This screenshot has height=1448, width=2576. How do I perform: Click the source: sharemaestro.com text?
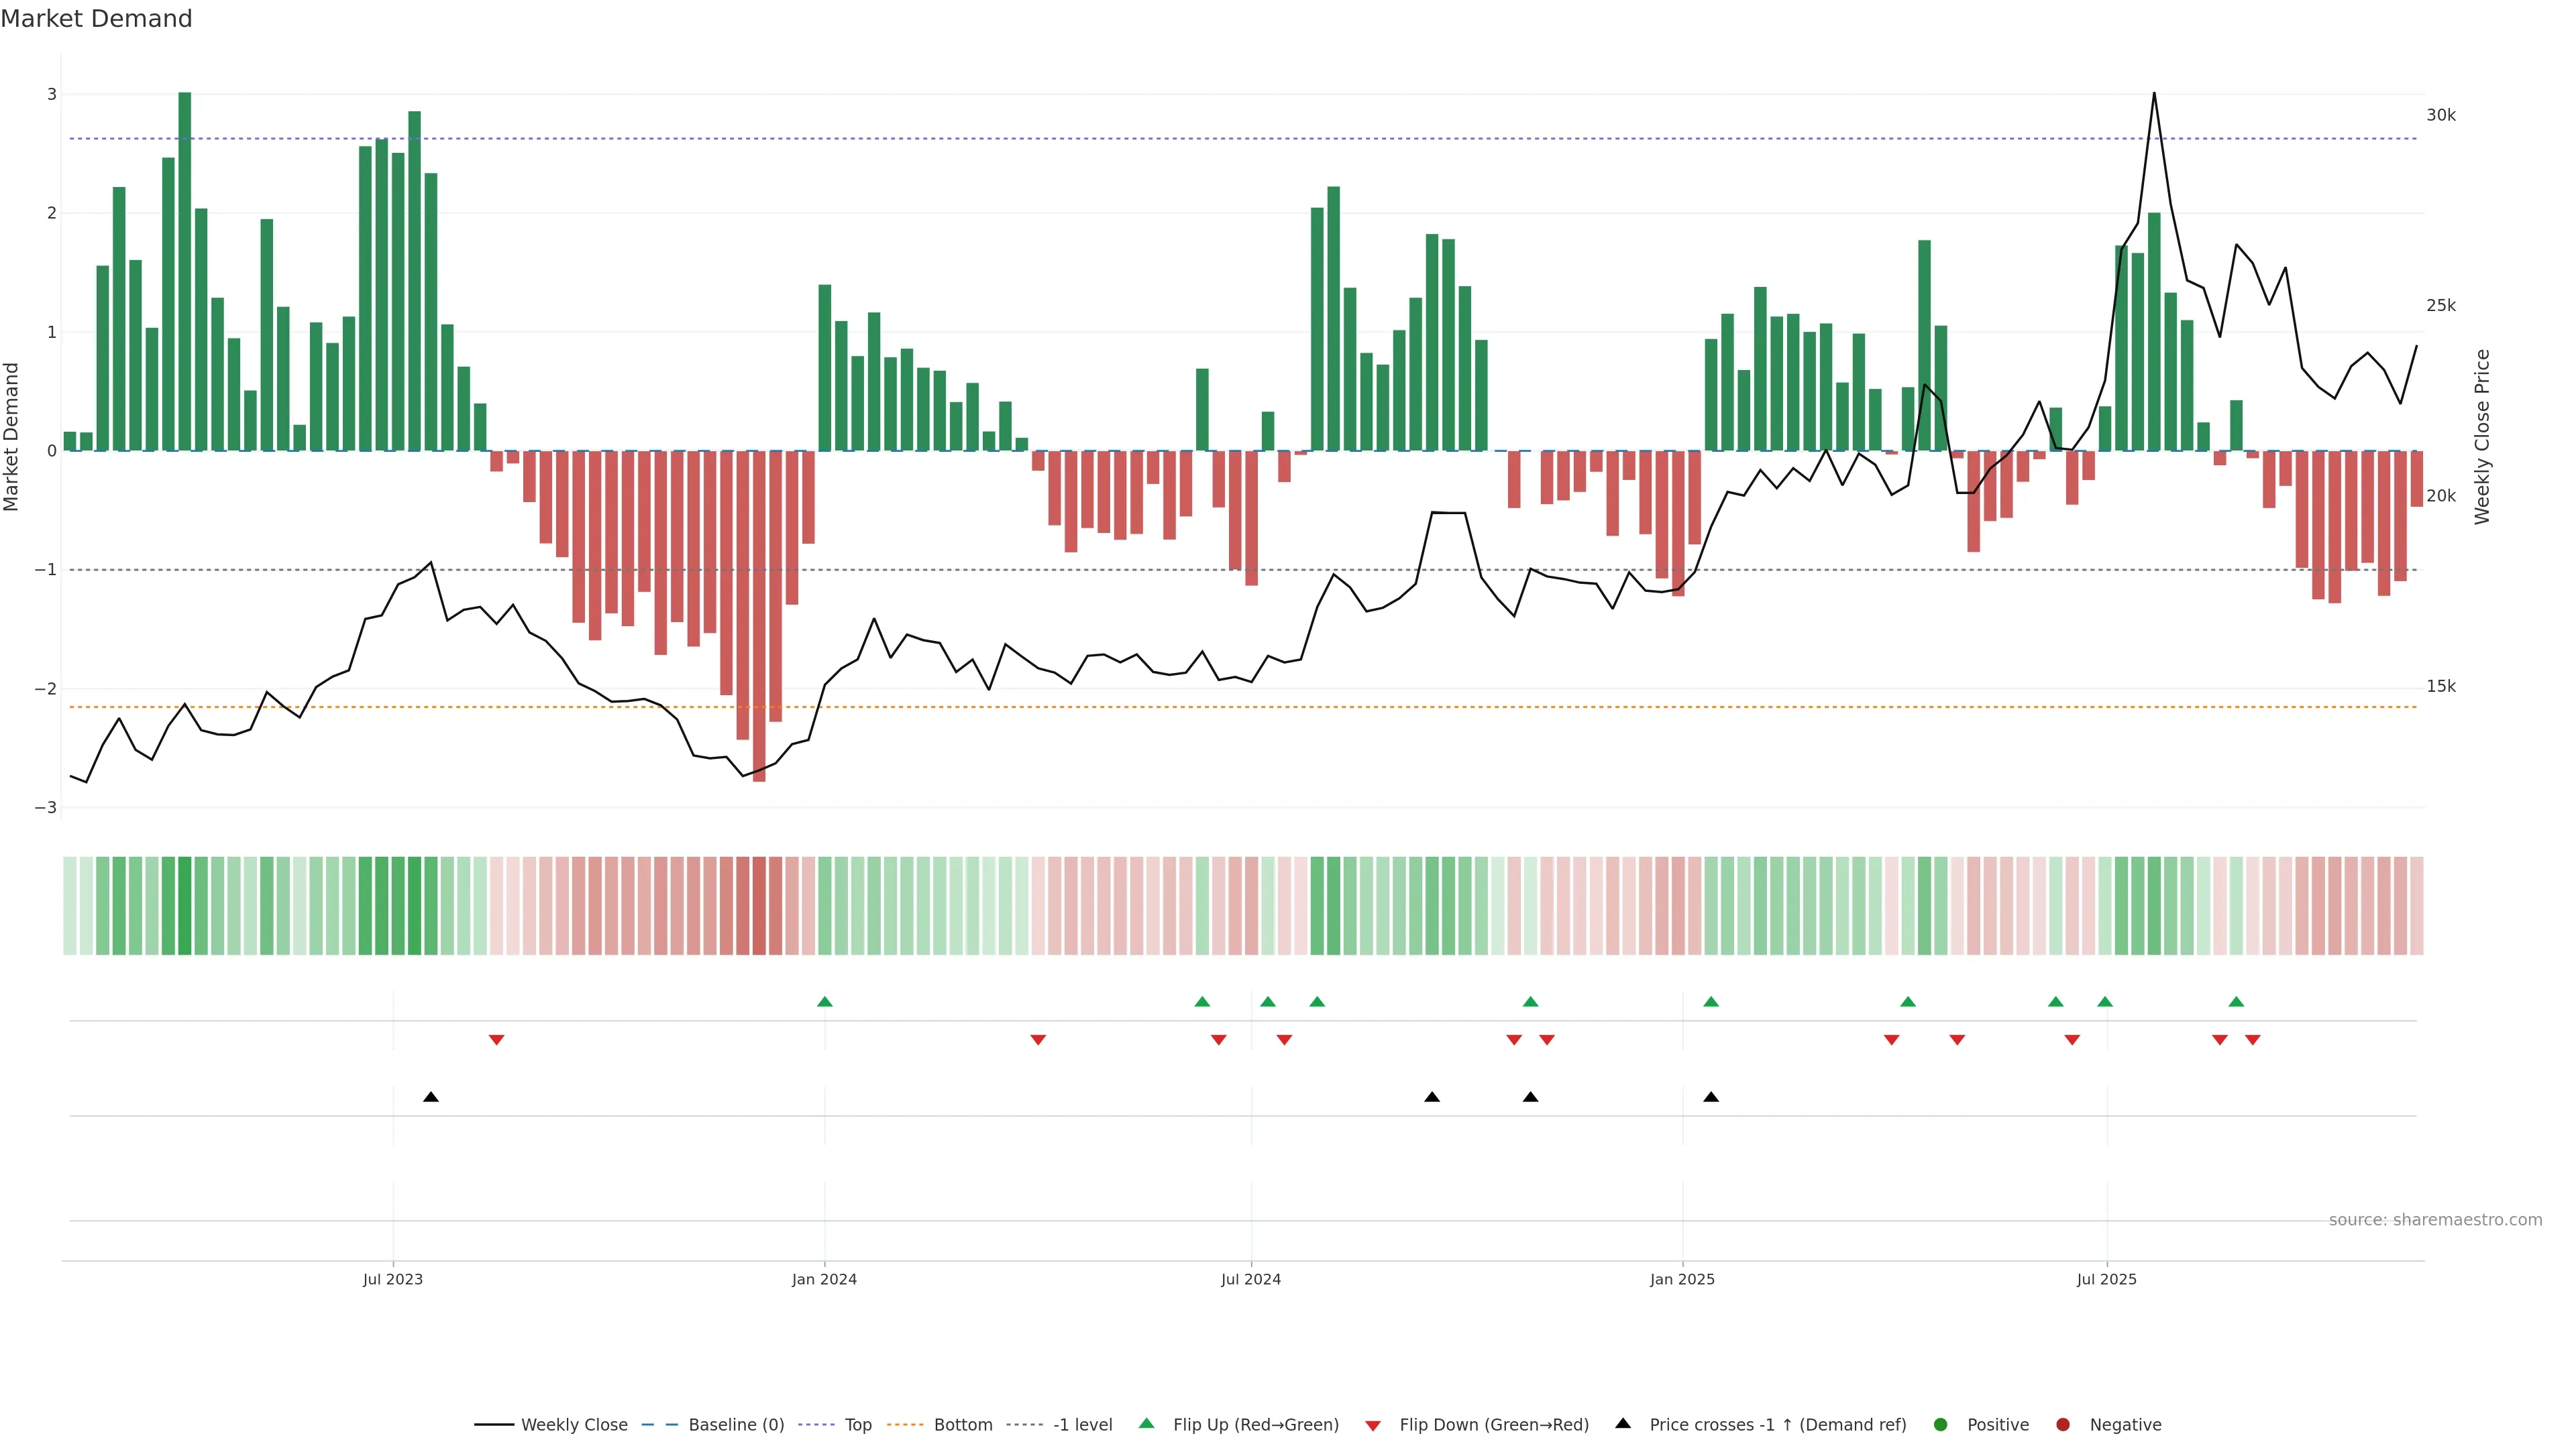(x=2435, y=1220)
